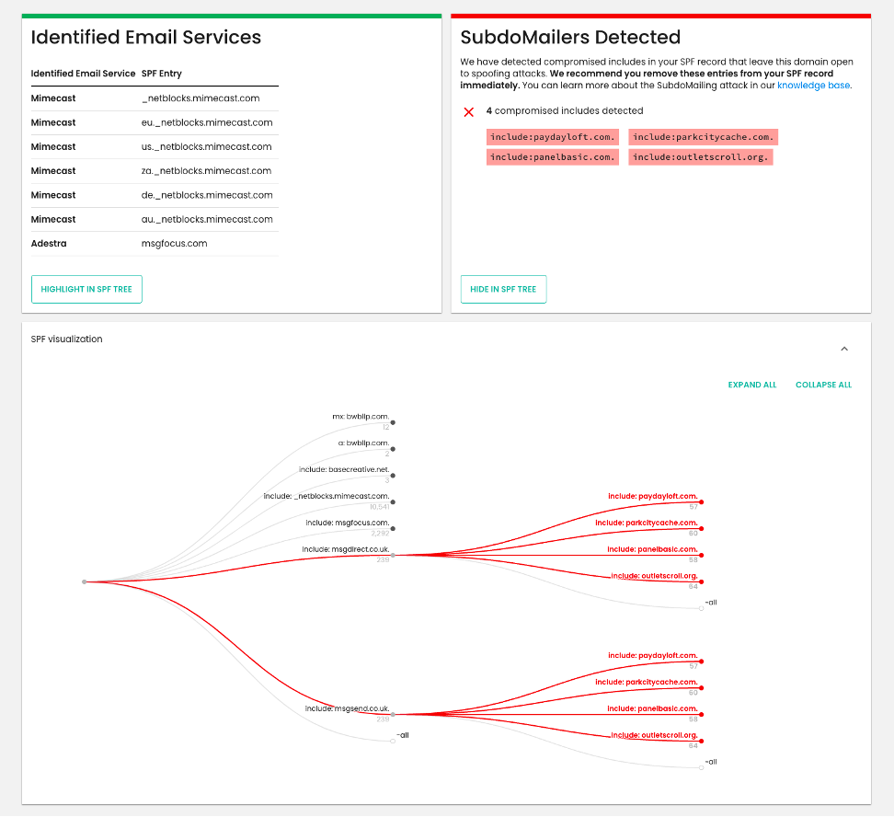Open the knowledge base link
The image size is (894, 817).
click(813, 86)
